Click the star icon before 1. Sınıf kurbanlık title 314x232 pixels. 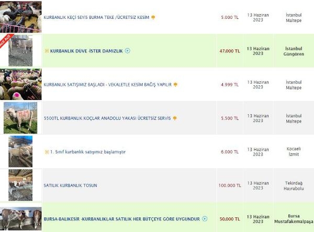[x=47, y=152]
